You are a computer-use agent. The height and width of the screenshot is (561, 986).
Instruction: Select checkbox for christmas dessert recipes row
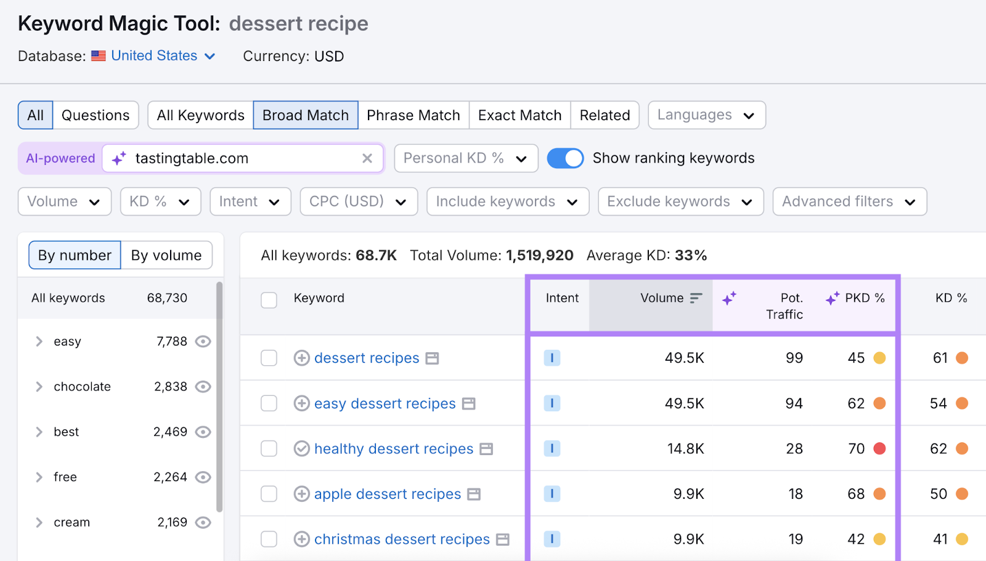click(x=269, y=539)
